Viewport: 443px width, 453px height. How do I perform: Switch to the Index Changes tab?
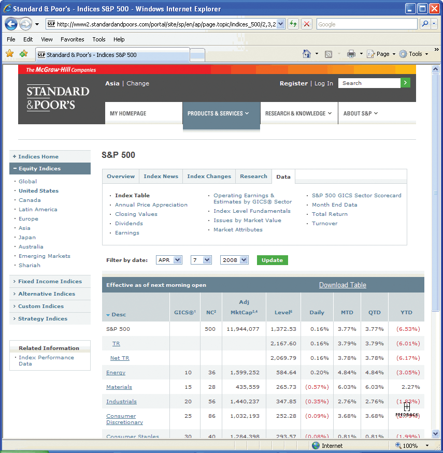tap(209, 176)
